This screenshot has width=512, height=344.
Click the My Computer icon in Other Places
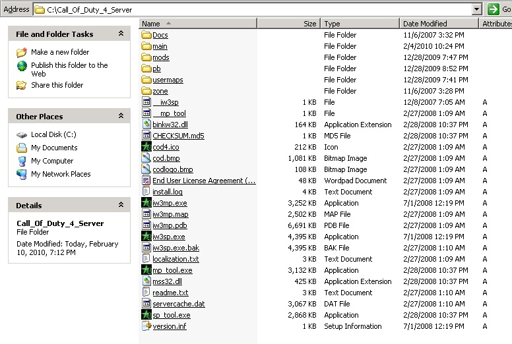(22, 161)
